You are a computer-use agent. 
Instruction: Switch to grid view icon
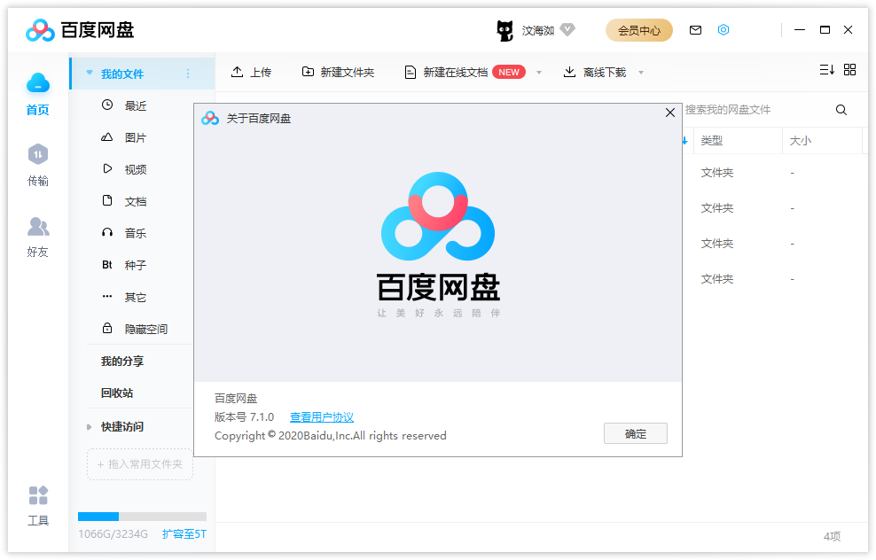pyautogui.click(x=849, y=69)
